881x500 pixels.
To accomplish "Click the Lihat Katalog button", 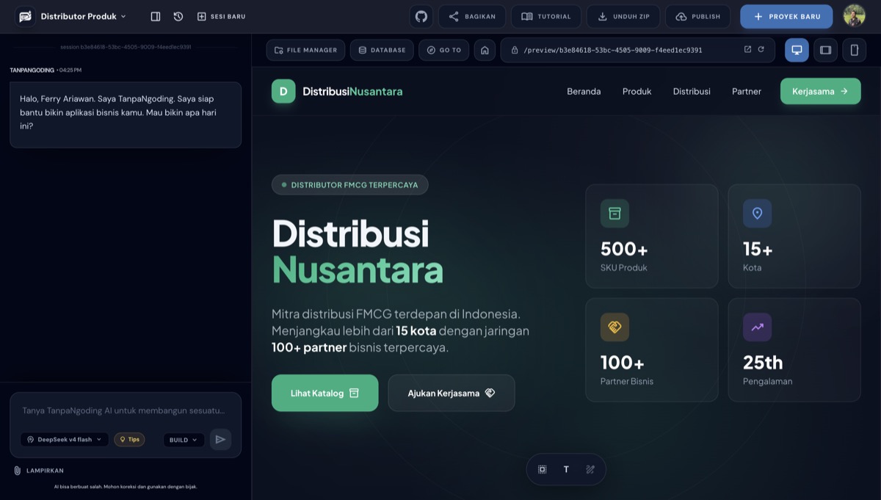I will pyautogui.click(x=325, y=393).
